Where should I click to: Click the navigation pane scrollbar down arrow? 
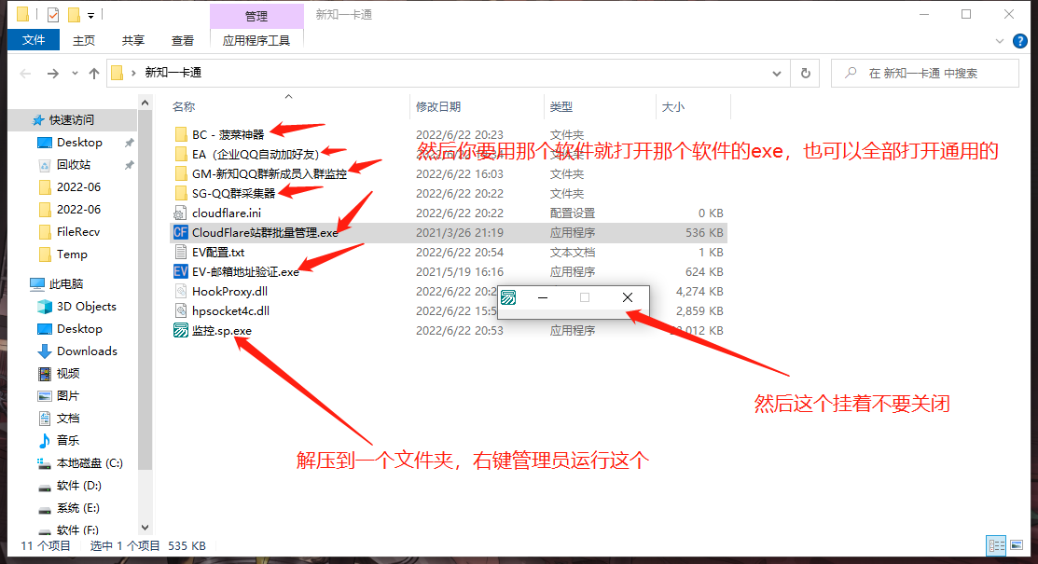pyautogui.click(x=145, y=528)
